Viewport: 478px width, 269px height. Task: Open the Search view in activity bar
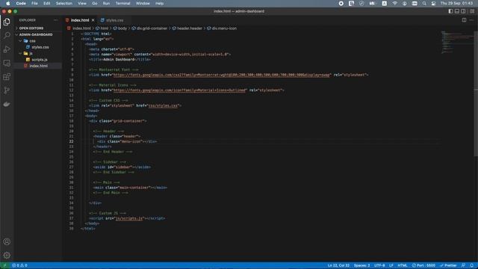click(7, 35)
